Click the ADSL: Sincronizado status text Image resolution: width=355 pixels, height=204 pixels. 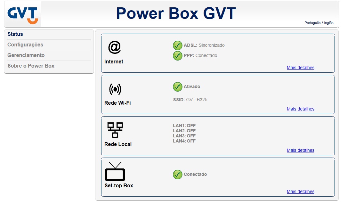click(204, 45)
